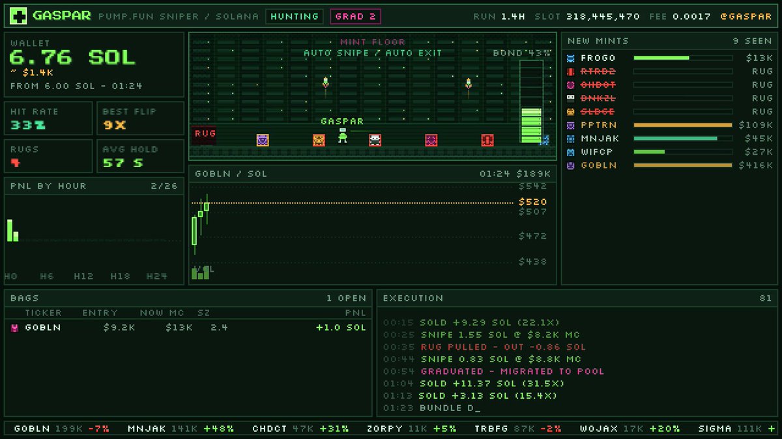Click the NOW MC column header in Bags
The height and width of the screenshot is (439, 782).
(x=164, y=313)
